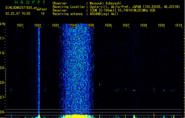Viewport: 185px width, 118px height.
Task: Click time axis label 1510
Action: [179, 25]
